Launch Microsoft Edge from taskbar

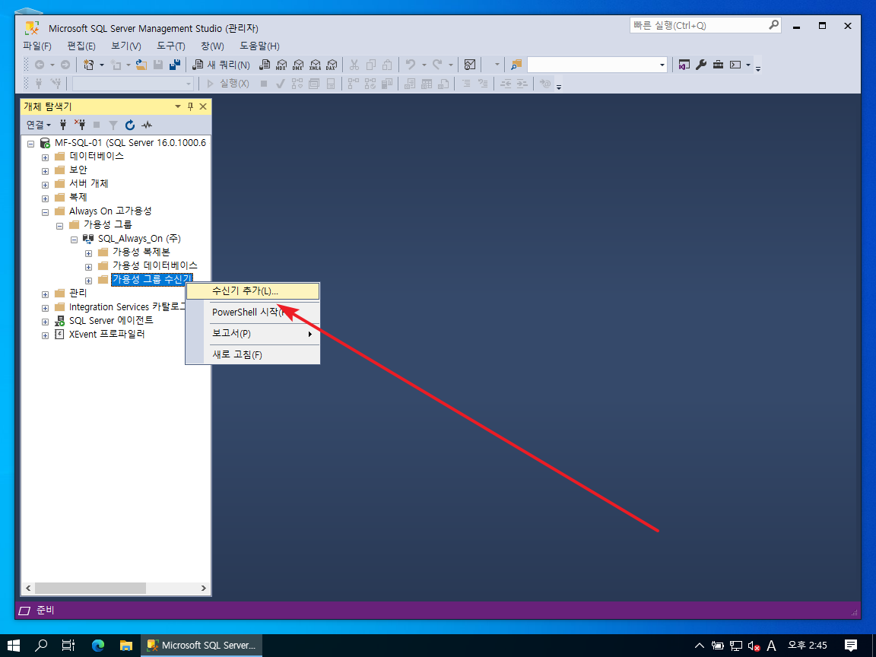tap(98, 646)
